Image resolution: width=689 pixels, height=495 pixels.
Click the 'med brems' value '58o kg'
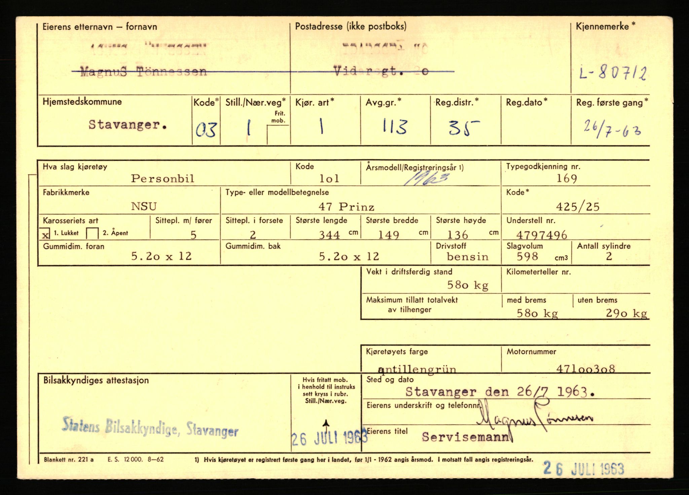pos(537,314)
